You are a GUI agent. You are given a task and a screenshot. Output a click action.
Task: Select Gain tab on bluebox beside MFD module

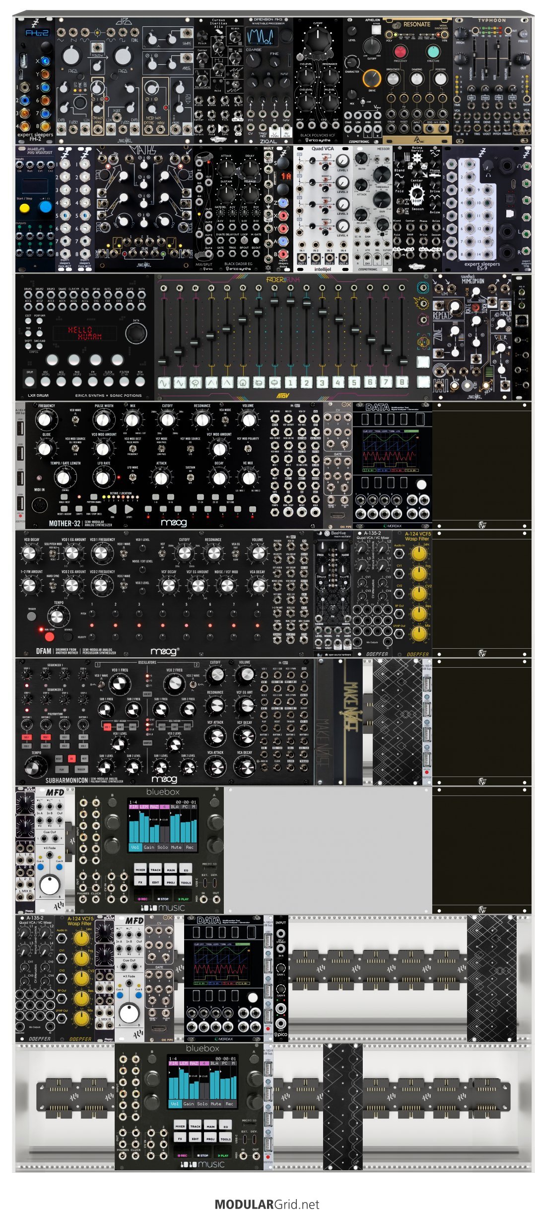pyautogui.click(x=149, y=847)
